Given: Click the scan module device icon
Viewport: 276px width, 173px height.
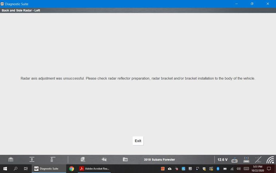Looking at the screenshot, I should 234,159.
